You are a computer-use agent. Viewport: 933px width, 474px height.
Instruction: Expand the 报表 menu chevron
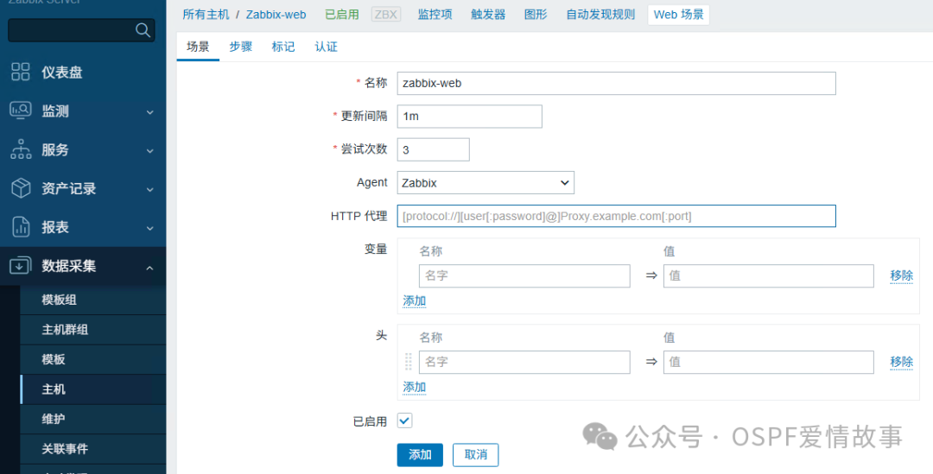[150, 229]
